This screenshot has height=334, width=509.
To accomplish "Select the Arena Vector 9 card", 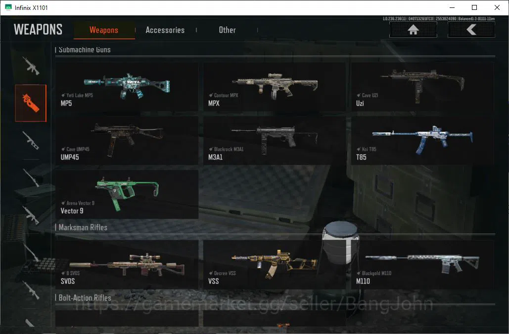I will tap(127, 194).
